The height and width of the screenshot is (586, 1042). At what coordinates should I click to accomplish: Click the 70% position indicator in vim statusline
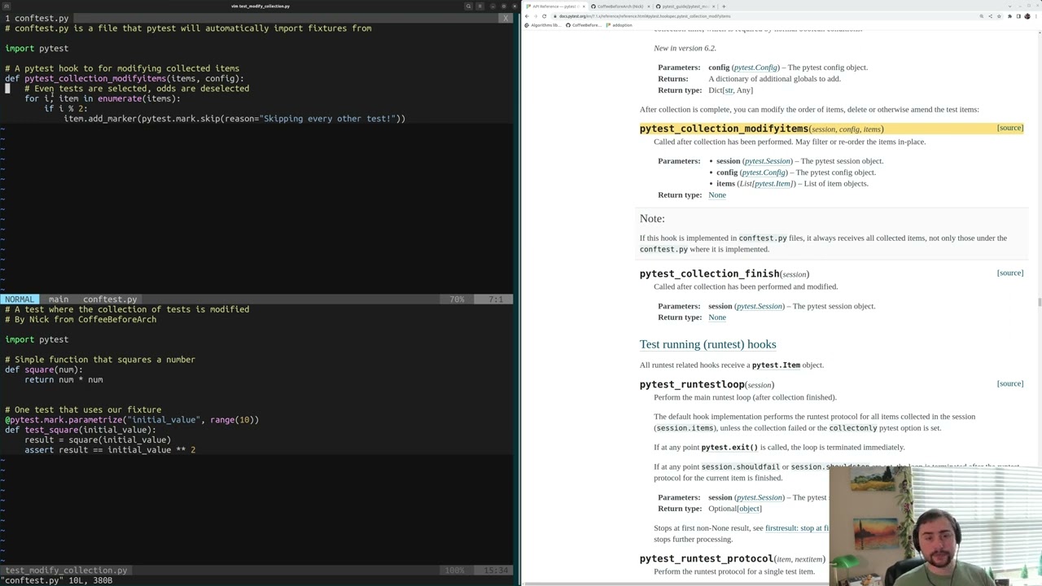click(x=457, y=299)
